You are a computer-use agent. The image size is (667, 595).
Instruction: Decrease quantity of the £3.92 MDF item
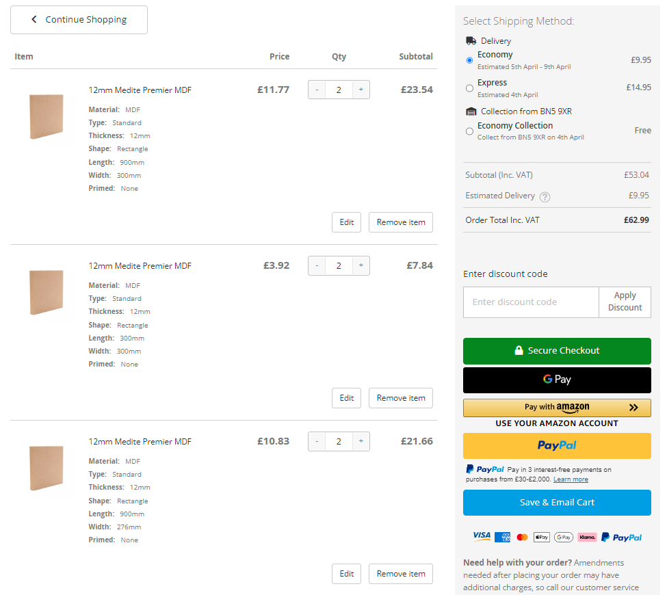coord(317,265)
